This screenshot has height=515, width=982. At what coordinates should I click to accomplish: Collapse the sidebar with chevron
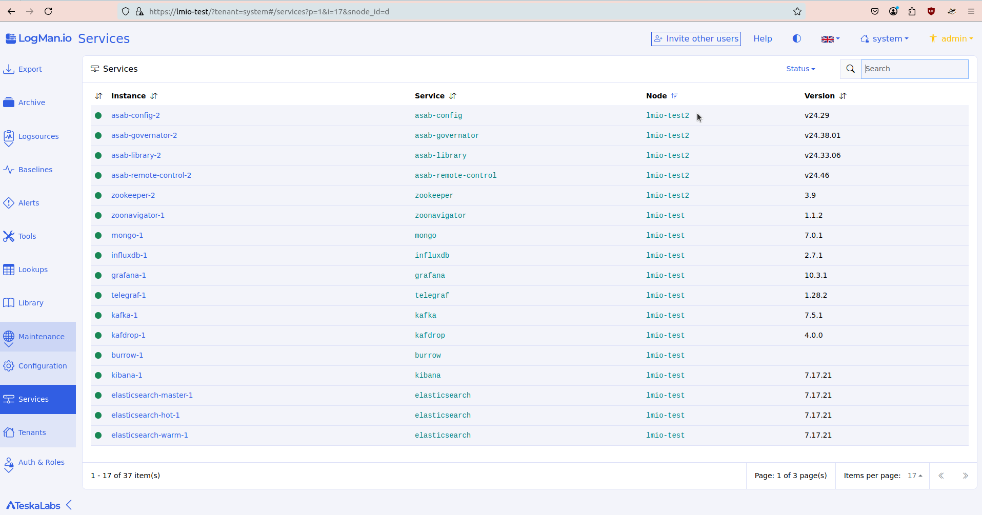tap(69, 505)
